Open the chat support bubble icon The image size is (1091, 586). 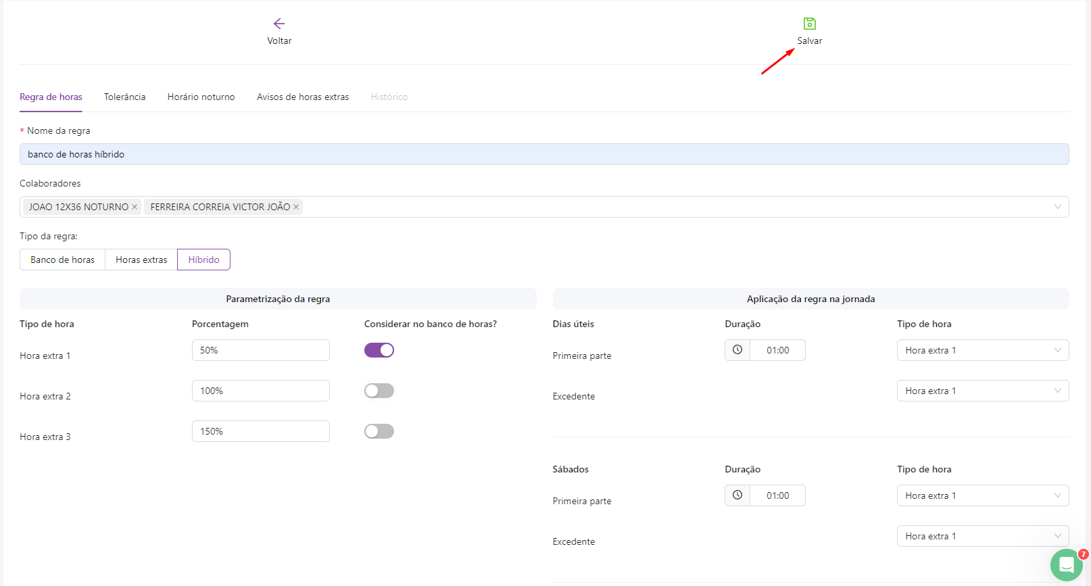tap(1066, 565)
